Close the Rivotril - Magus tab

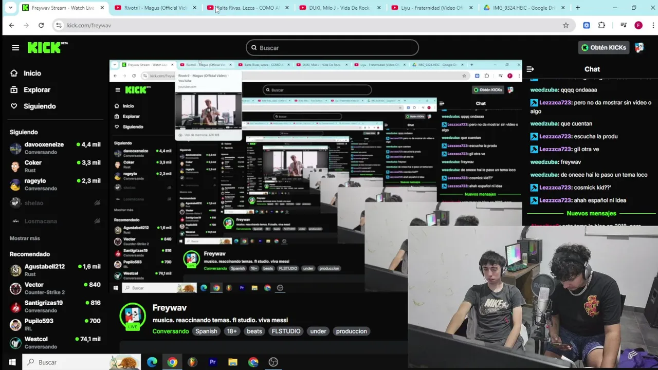pyautogui.click(x=194, y=8)
